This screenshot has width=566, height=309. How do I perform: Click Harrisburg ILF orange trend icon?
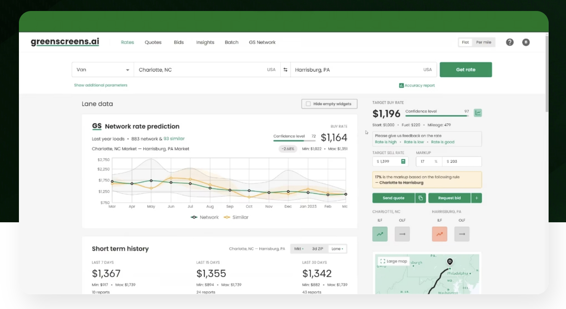(439, 234)
